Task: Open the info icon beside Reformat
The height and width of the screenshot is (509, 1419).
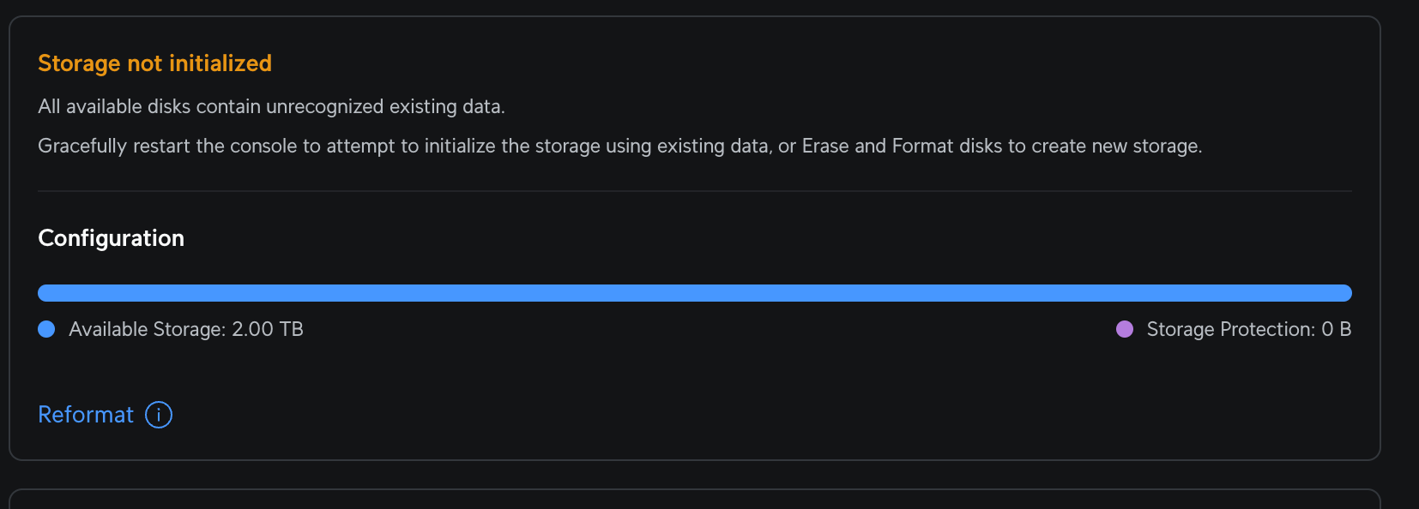Action: click(159, 415)
